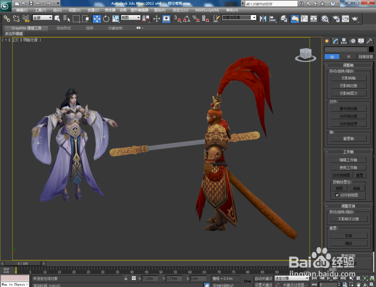Image resolution: width=376 pixels, height=287 pixels.
Task: Click the 仅影响对象 button
Action: (349, 86)
